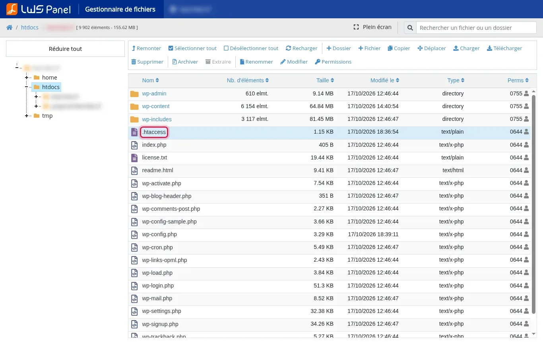Click the home icon in breadcrumb
543x342 pixels.
click(x=9, y=27)
